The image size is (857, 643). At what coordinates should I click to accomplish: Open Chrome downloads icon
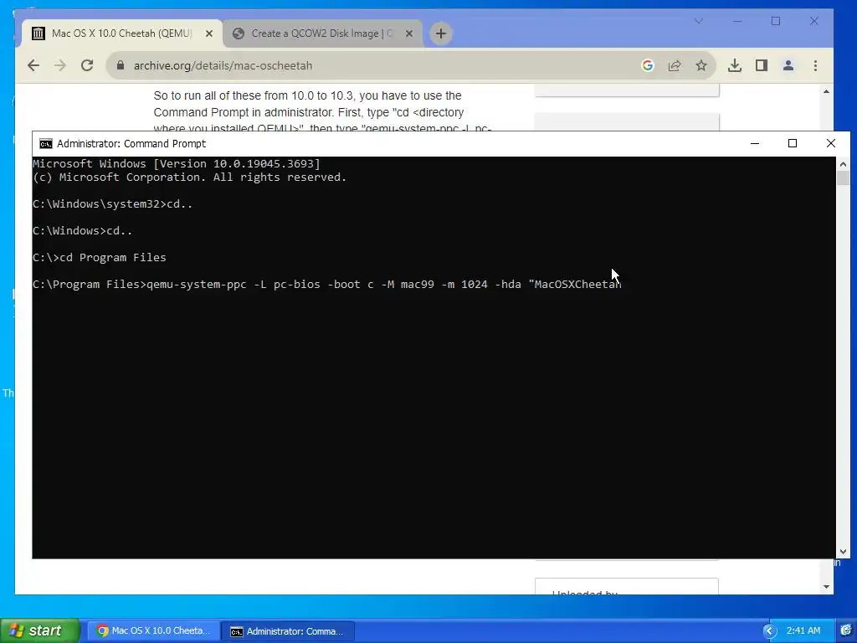735,65
